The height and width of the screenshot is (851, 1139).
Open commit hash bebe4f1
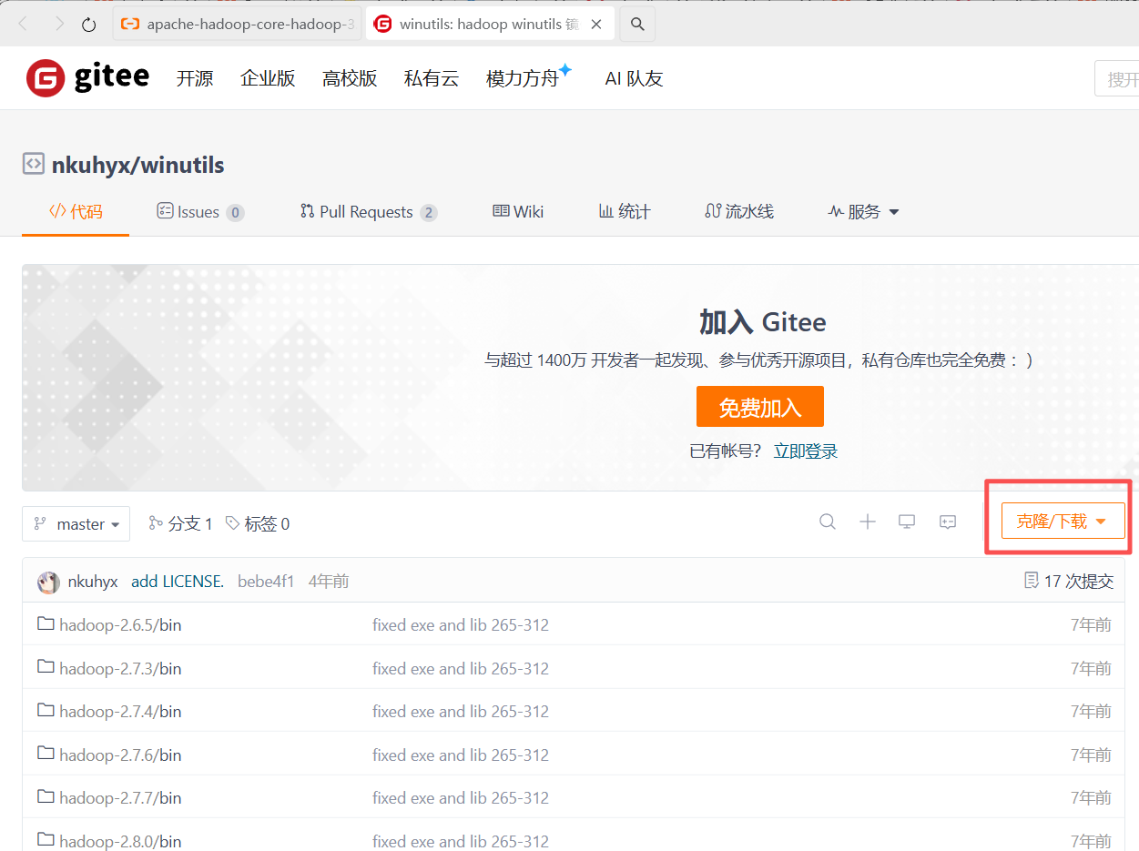[x=266, y=582]
